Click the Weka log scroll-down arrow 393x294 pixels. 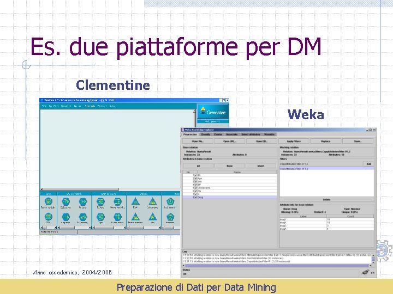coord(373,262)
